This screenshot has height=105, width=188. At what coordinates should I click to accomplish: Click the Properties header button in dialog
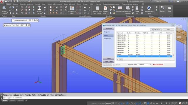tap(109, 29)
